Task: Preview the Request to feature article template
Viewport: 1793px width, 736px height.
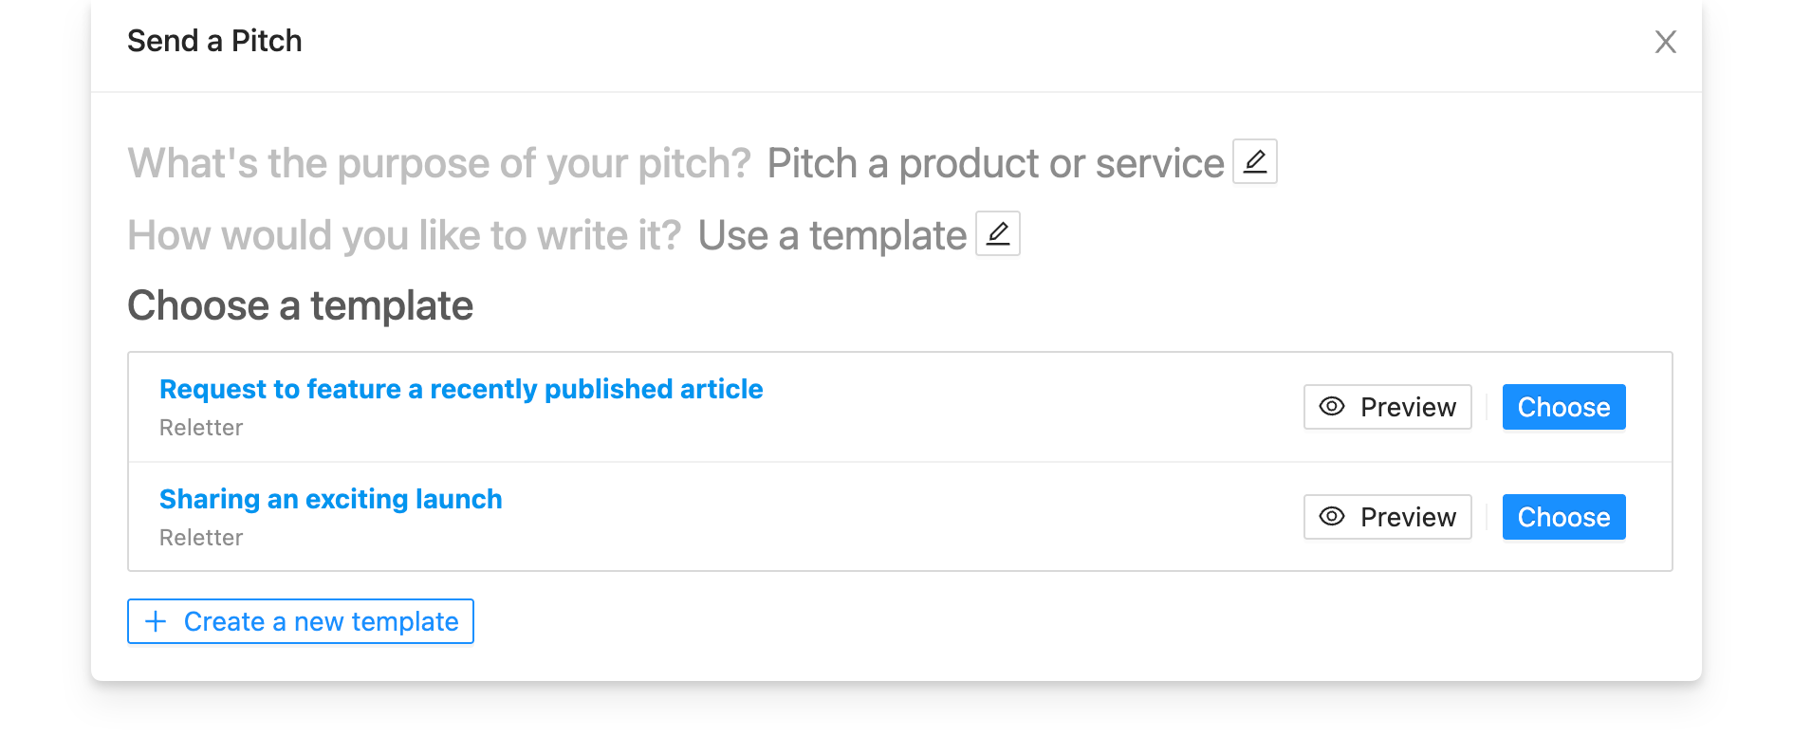Action: [x=1387, y=407]
